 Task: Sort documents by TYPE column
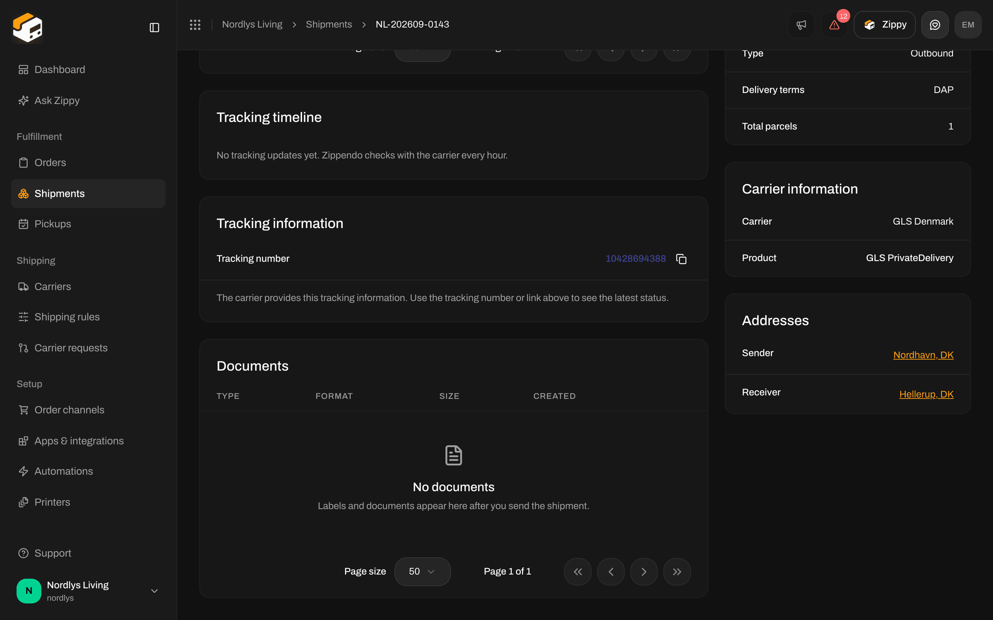coord(228,396)
